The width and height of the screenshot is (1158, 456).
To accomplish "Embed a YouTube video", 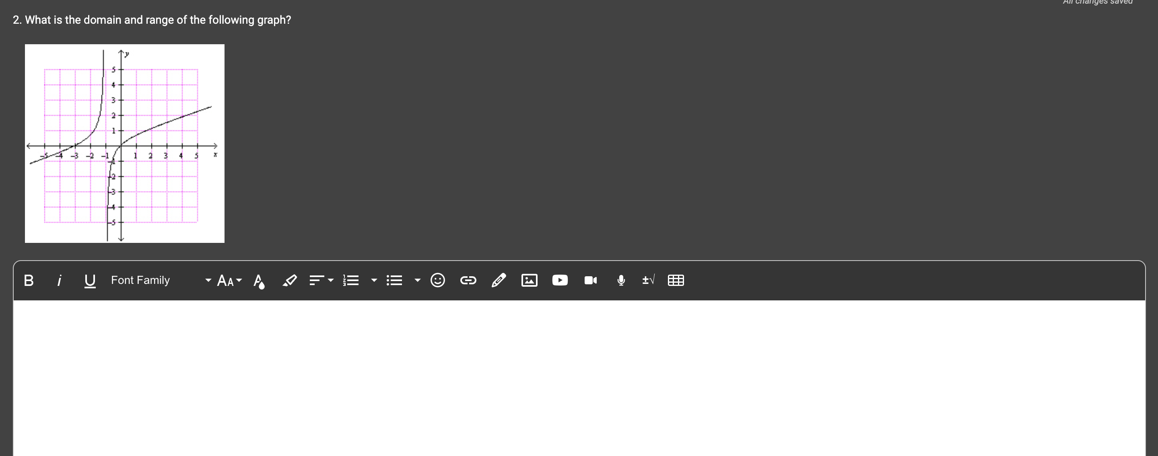I will point(560,280).
